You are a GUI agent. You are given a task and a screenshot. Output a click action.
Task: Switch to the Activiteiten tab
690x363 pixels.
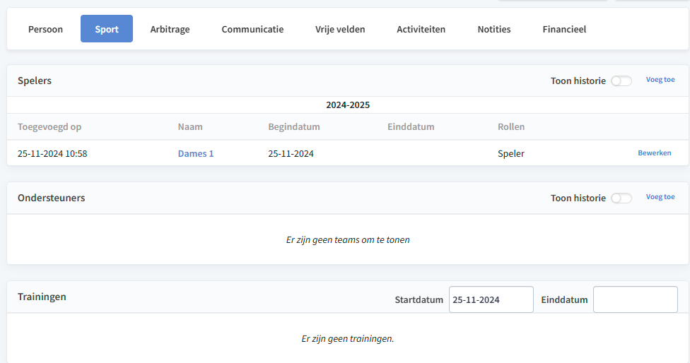pyautogui.click(x=421, y=29)
